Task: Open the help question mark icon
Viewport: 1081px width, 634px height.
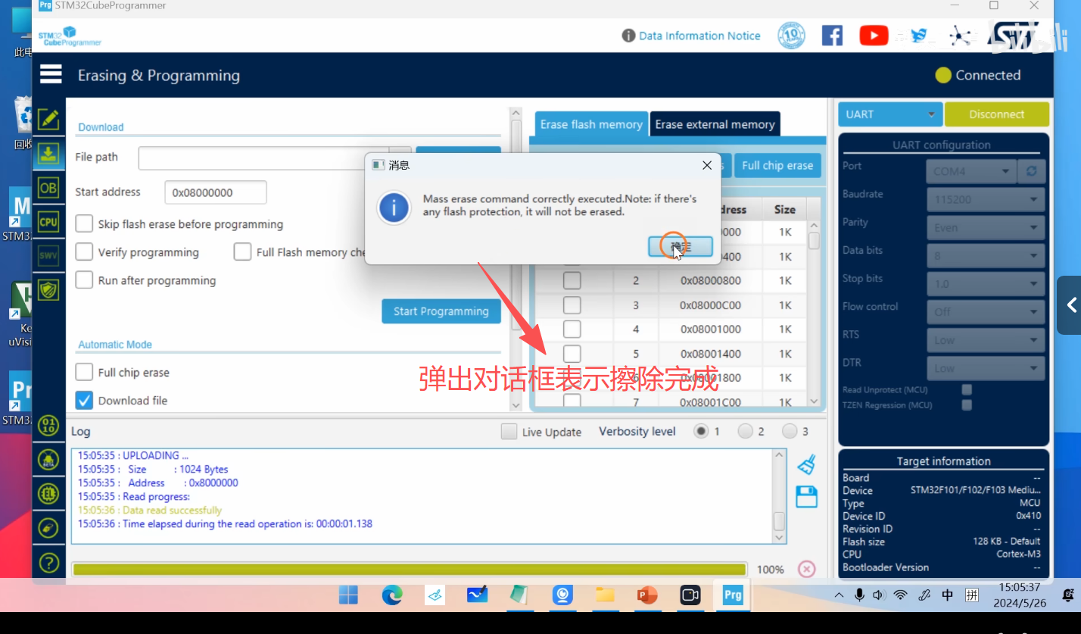Action: click(48, 563)
